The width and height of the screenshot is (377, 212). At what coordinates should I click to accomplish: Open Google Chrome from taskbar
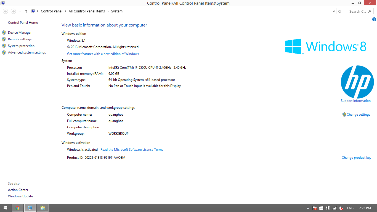pyautogui.click(x=17, y=208)
